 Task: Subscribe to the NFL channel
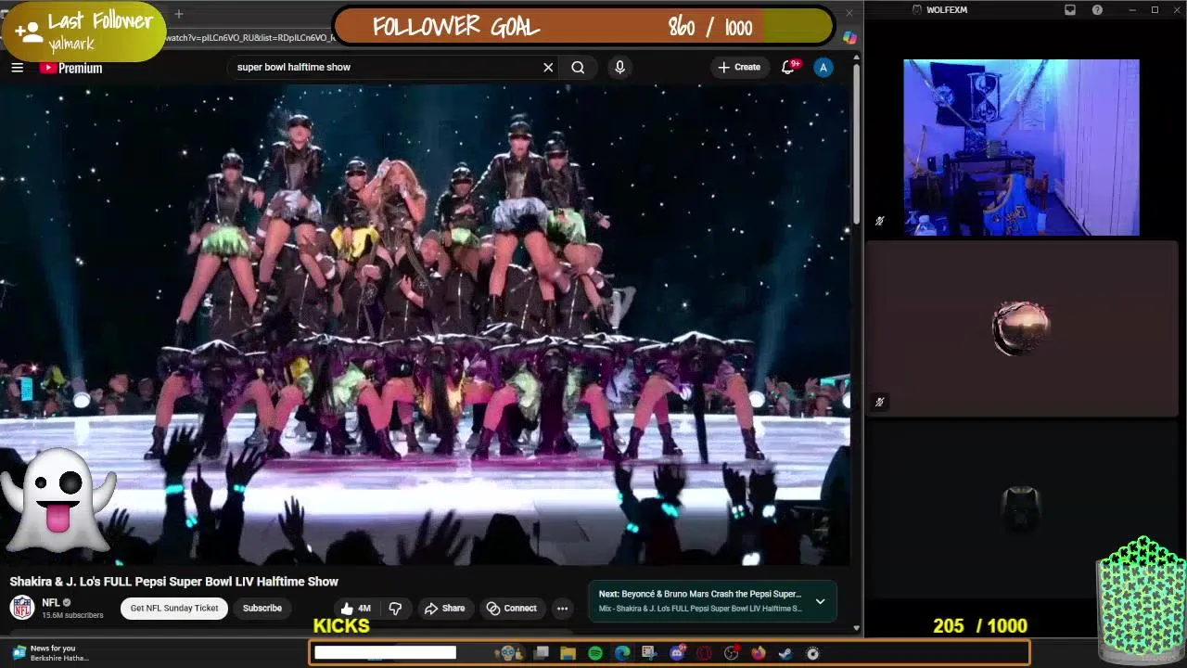pyautogui.click(x=262, y=609)
